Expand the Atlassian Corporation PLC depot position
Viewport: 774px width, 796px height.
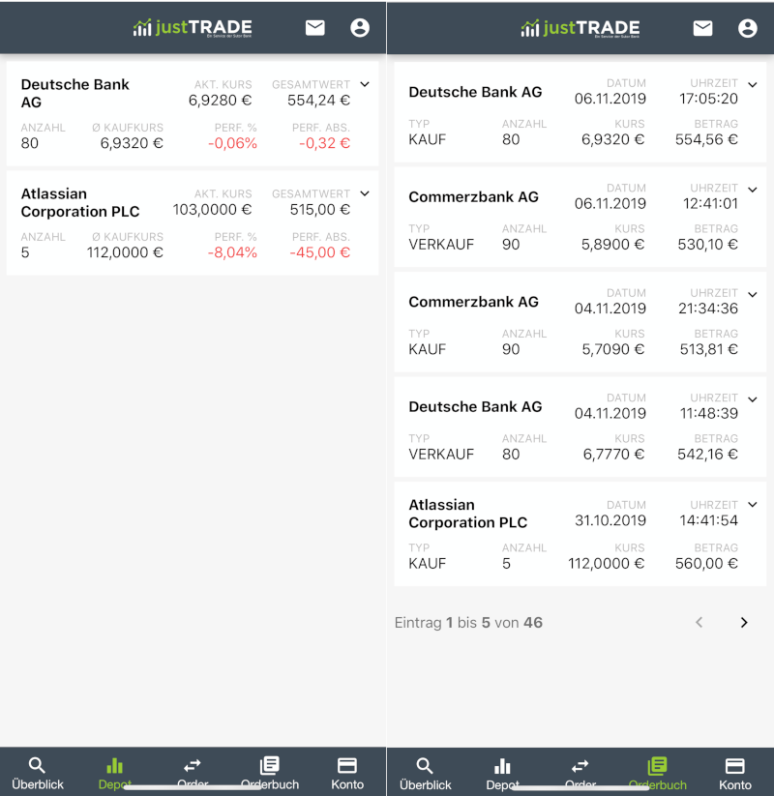[365, 193]
